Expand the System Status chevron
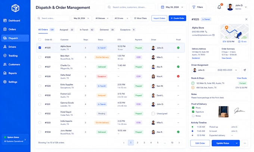254x152 pixels. 25,139
